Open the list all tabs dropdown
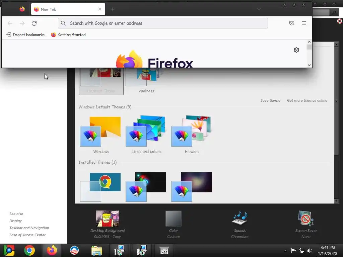The image size is (343, 257). [x=259, y=9]
